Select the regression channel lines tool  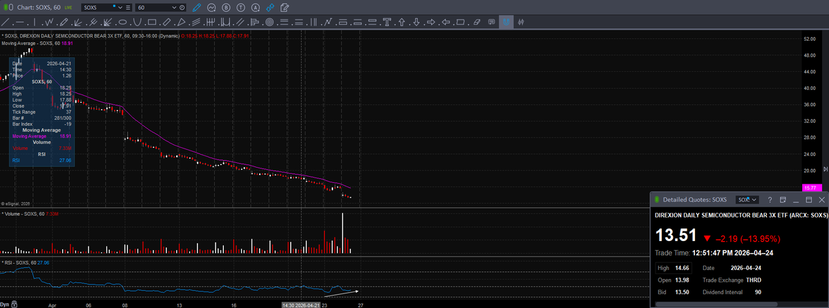click(x=196, y=23)
